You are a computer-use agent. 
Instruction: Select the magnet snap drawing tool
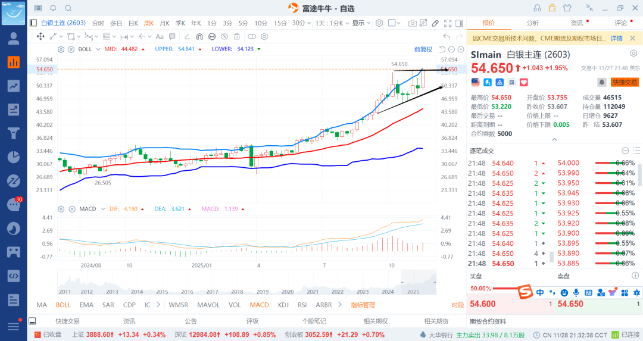[199, 36]
